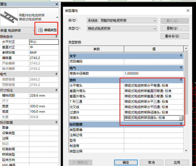Click the 应用 apply button

click(x=177, y=162)
